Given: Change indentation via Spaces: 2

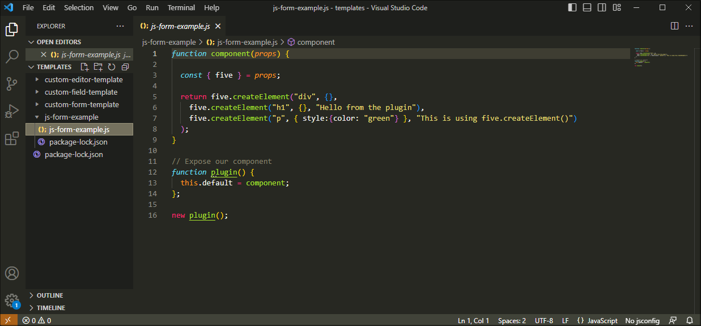Looking at the screenshot, I should point(512,320).
